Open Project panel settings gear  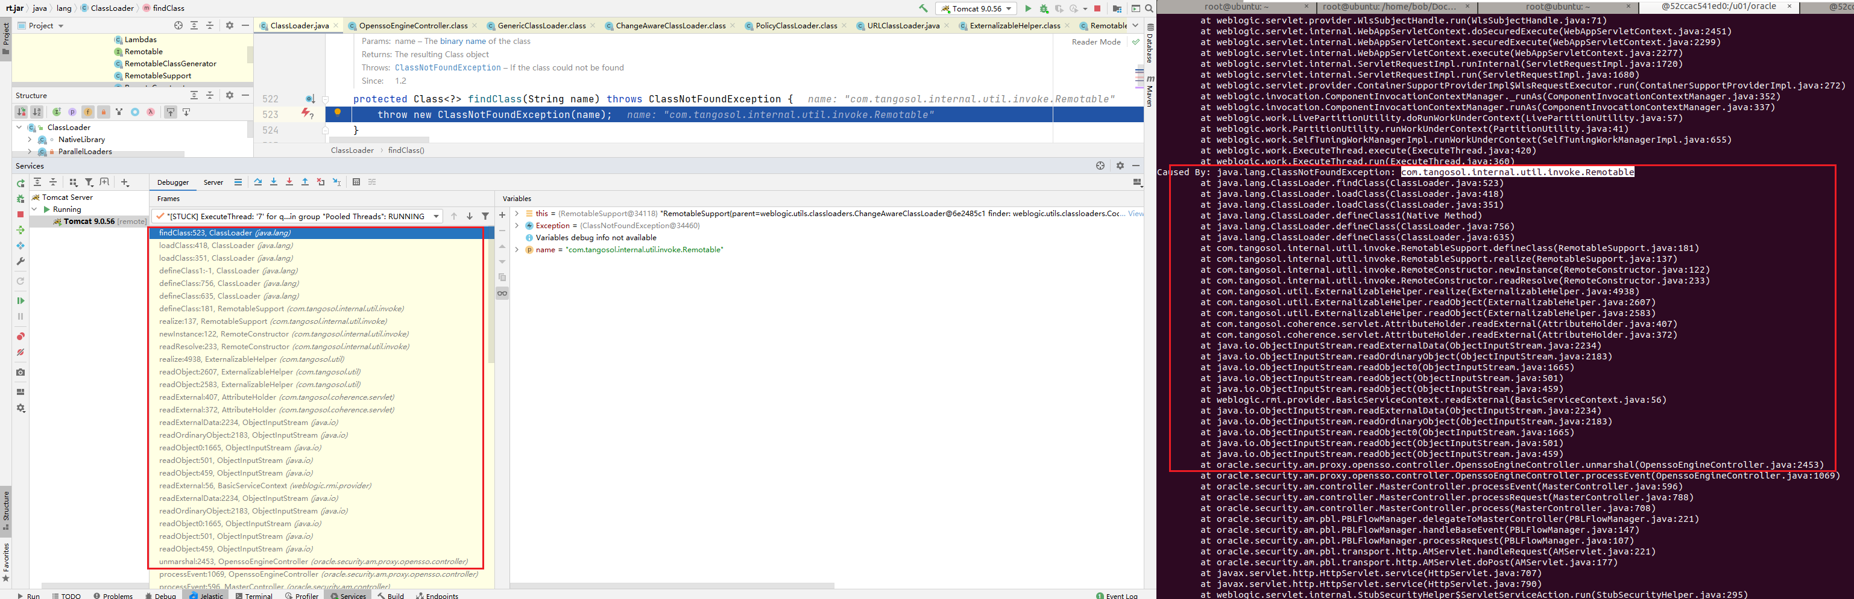pyautogui.click(x=230, y=25)
